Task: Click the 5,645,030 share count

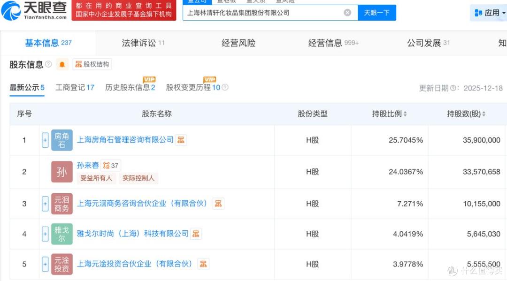Action: (484, 234)
